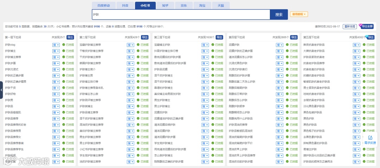380x168 pixels.
Task: Click green check icon beside 泥膜护肤
Action: (287, 45)
